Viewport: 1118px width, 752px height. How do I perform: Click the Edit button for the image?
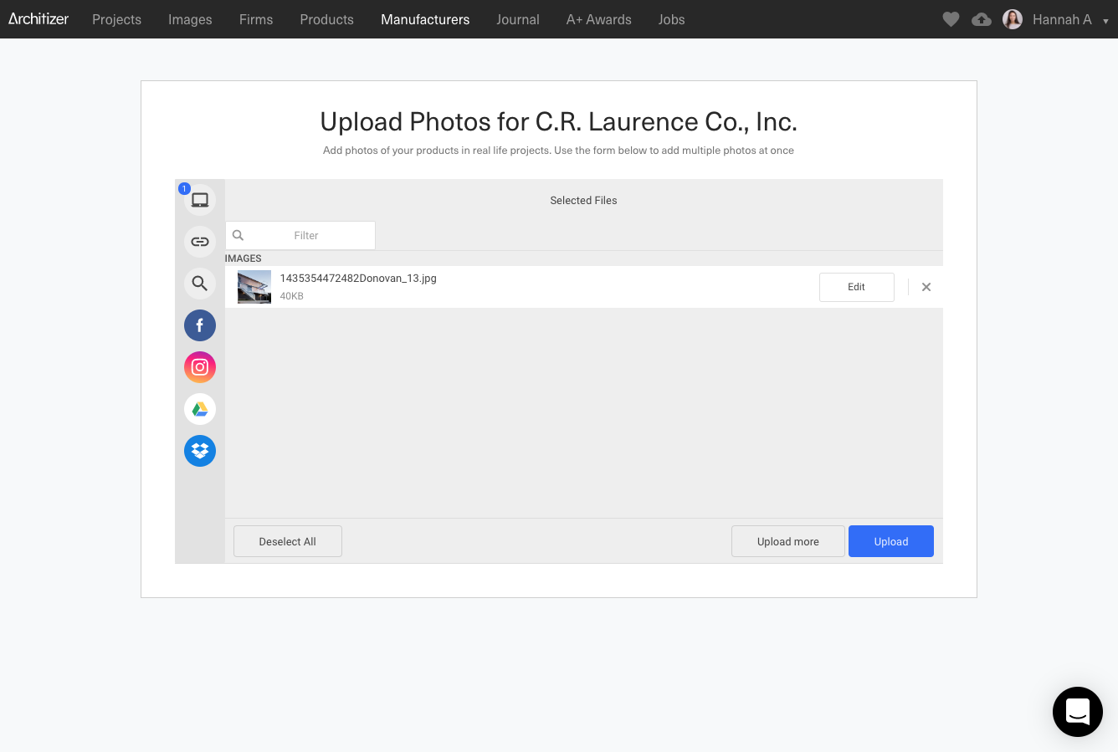[x=857, y=287]
